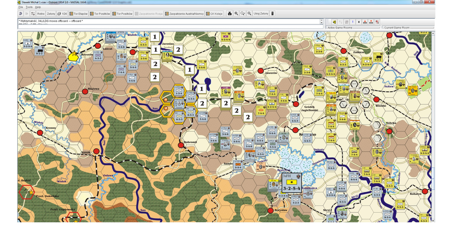Screen dimensions: 451x250
Task: Click the Dobromil town label
Action: coord(190,142)
